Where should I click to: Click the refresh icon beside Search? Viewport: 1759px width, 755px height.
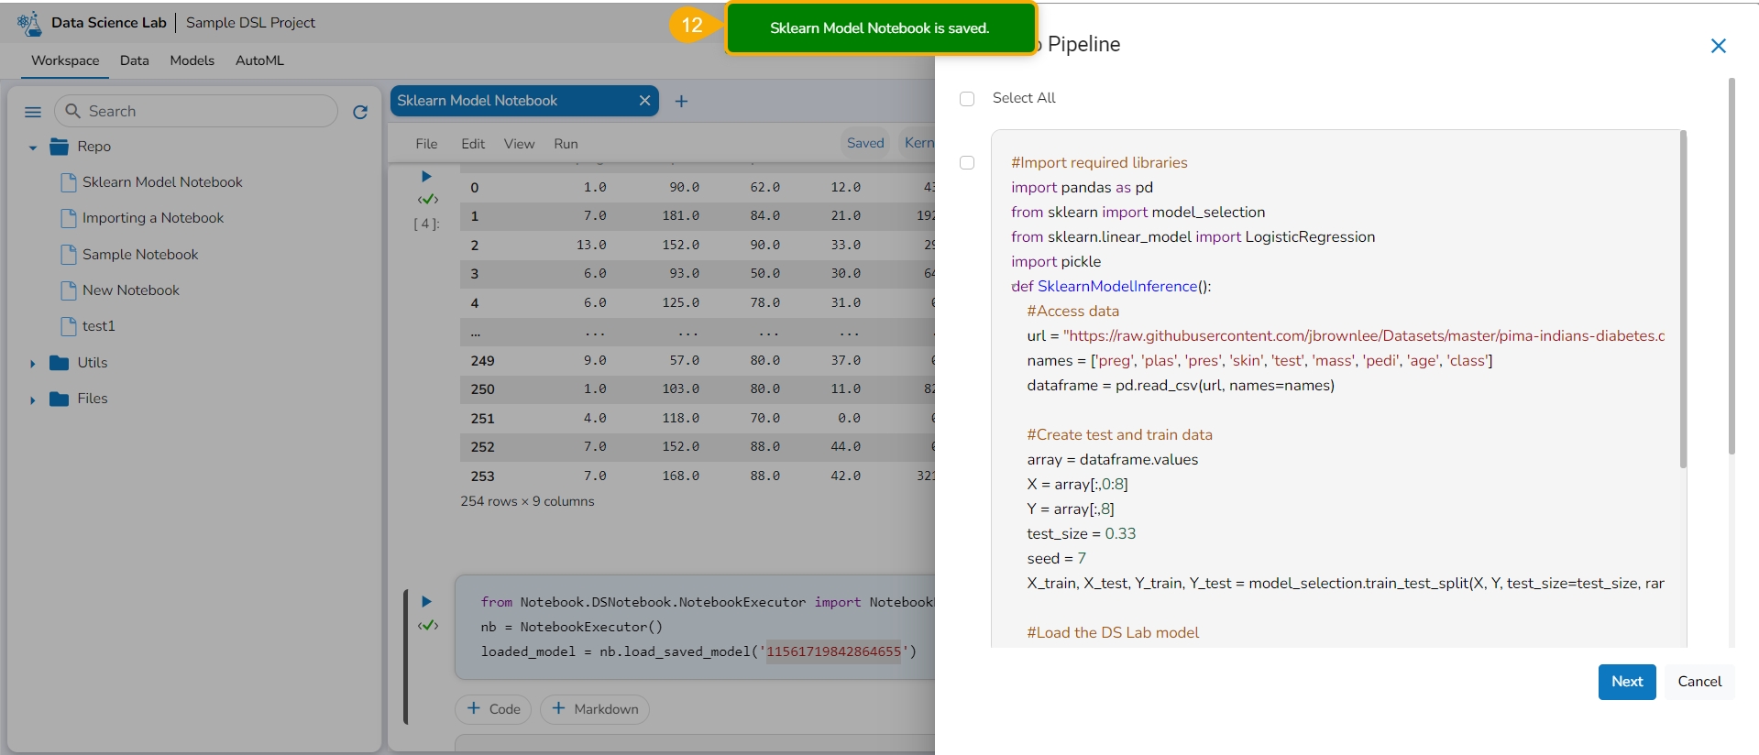(x=360, y=112)
